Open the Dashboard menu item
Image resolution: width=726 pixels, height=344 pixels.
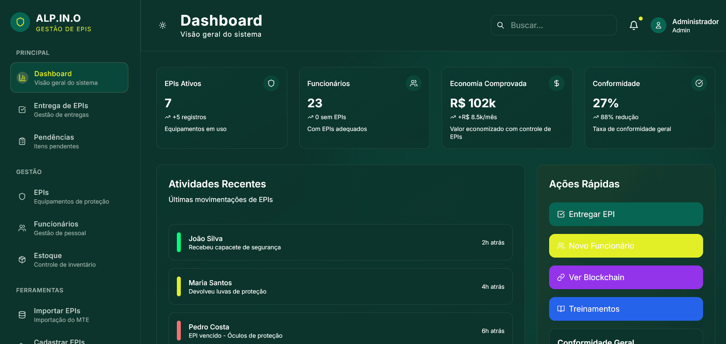69,78
